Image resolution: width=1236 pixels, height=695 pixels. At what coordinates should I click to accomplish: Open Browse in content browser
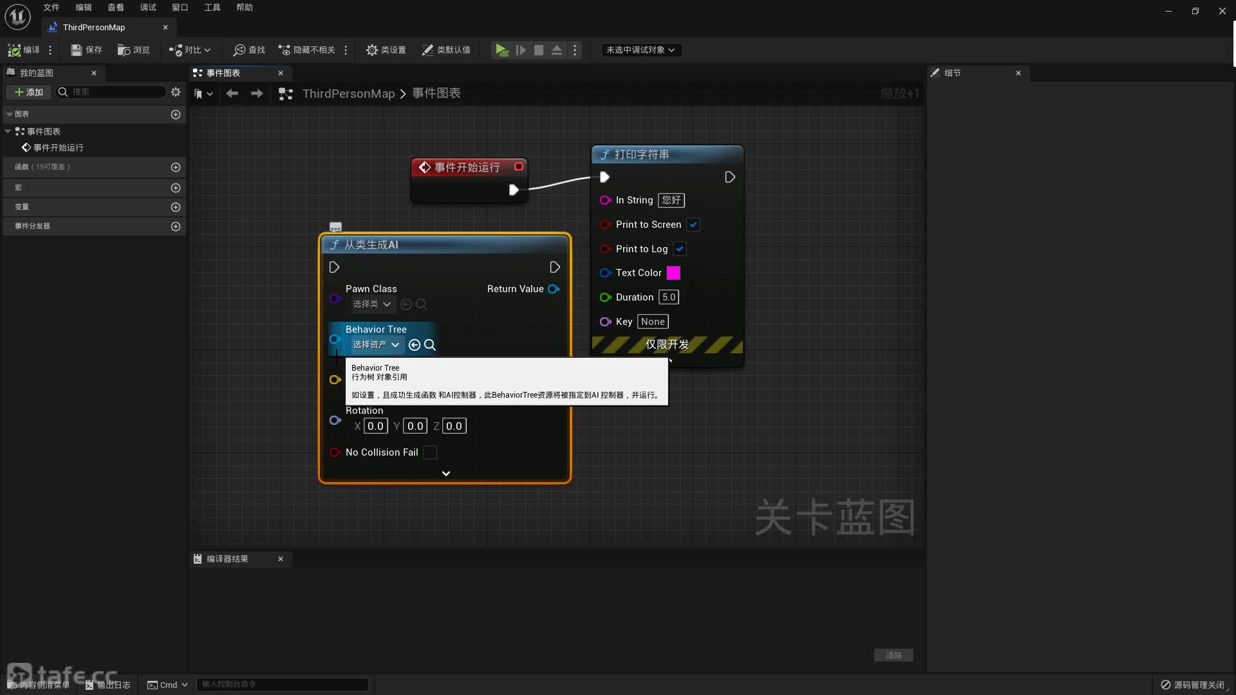(x=133, y=50)
